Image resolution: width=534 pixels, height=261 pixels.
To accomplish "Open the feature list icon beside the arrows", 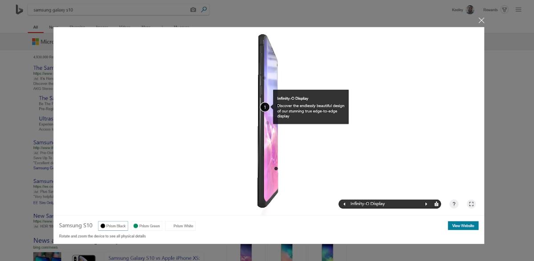I will click(x=437, y=204).
